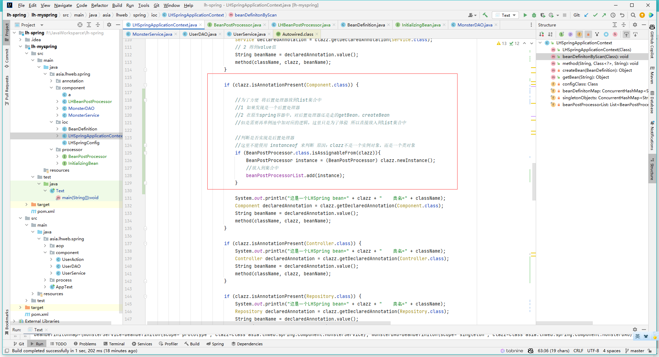The height and width of the screenshot is (357, 659).
Task: Open the Spring tool window
Action: point(215,344)
